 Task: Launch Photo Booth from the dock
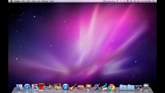tap(42, 87)
